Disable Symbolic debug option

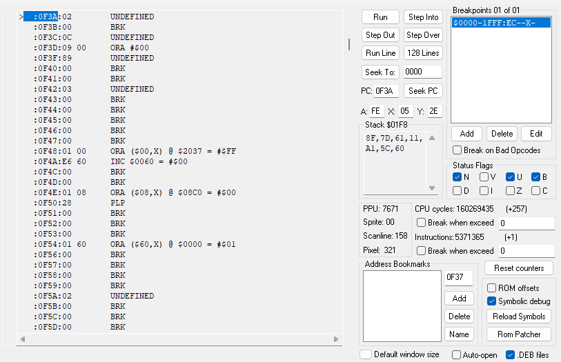[x=491, y=301]
